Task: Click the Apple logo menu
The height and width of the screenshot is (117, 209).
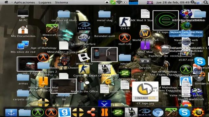Action: [7, 2]
